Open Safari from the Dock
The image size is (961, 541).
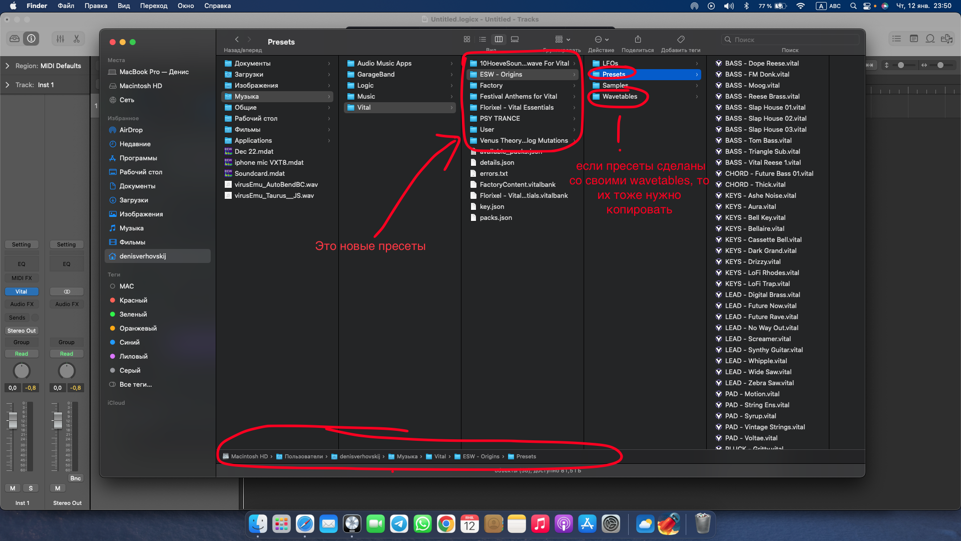tap(305, 524)
